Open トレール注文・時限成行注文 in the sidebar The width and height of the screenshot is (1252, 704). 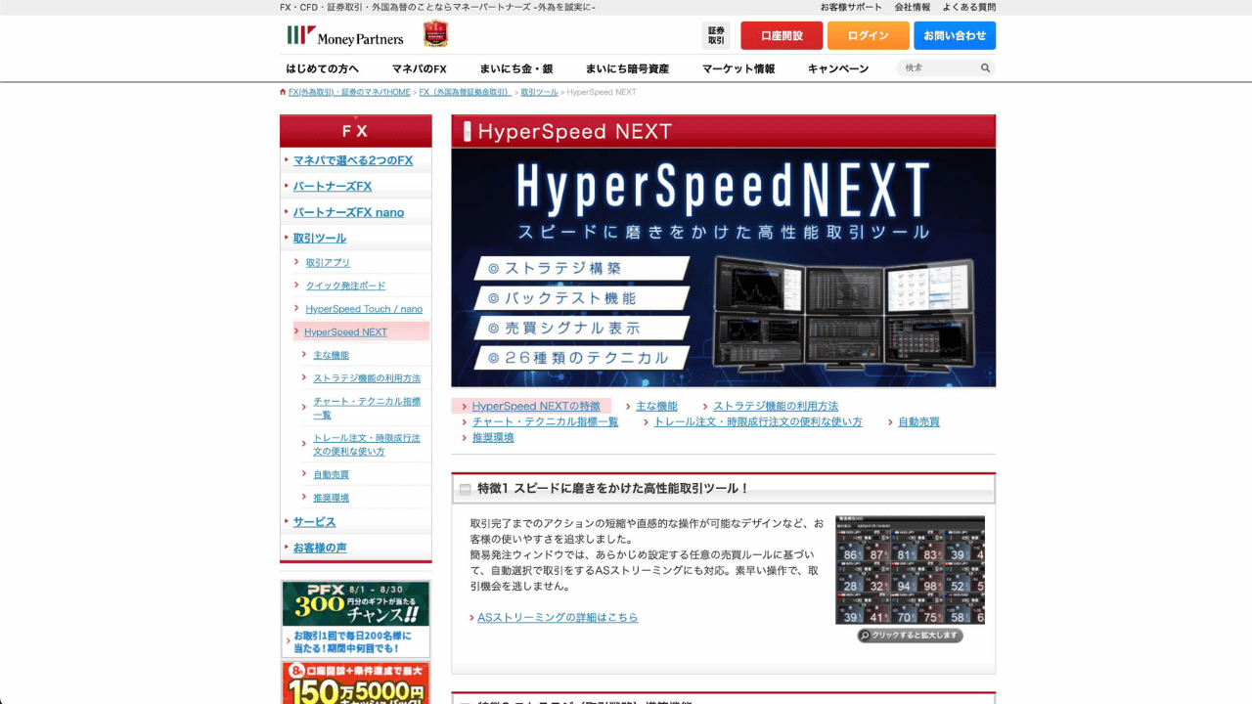point(367,445)
